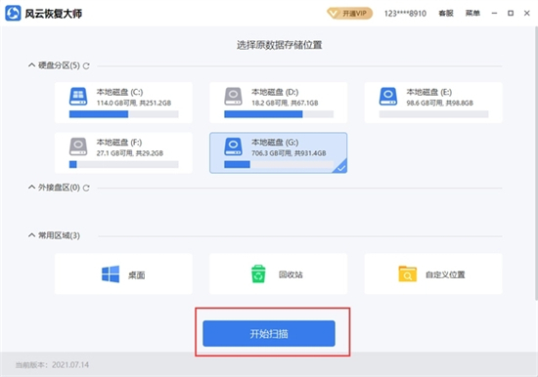Viewport: 538px width, 377px height.
Task: Select the gray F: drive icon
Action: (x=78, y=147)
